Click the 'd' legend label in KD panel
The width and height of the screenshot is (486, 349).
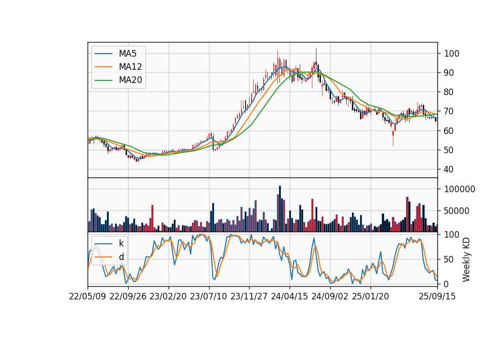pos(121,257)
